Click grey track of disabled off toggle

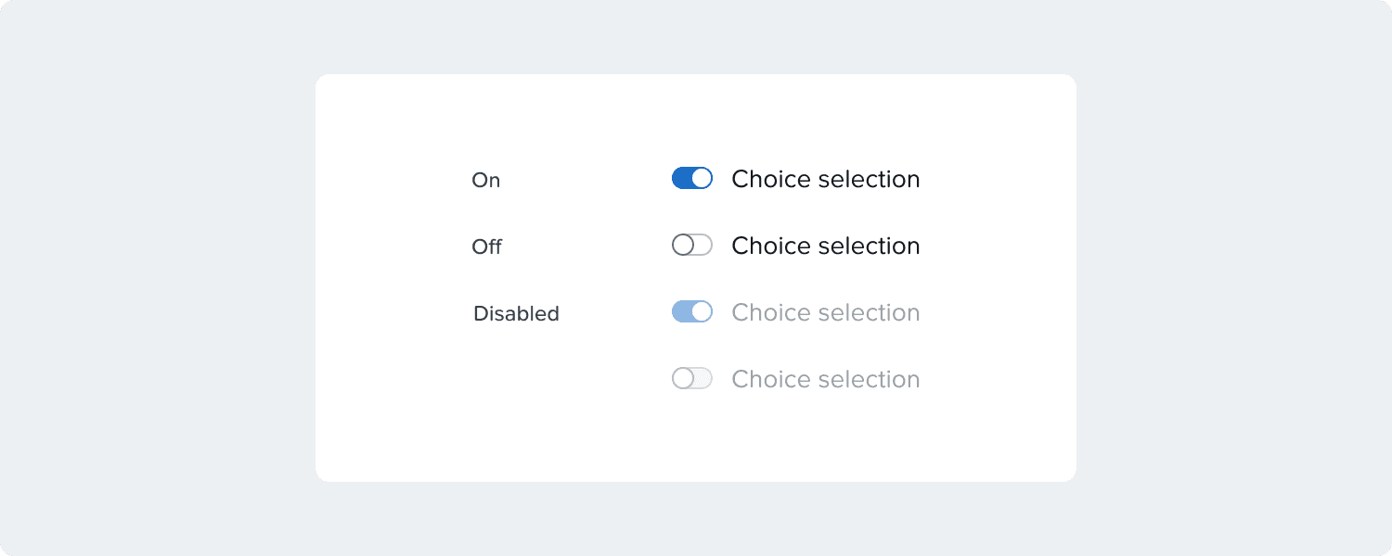[703, 378]
